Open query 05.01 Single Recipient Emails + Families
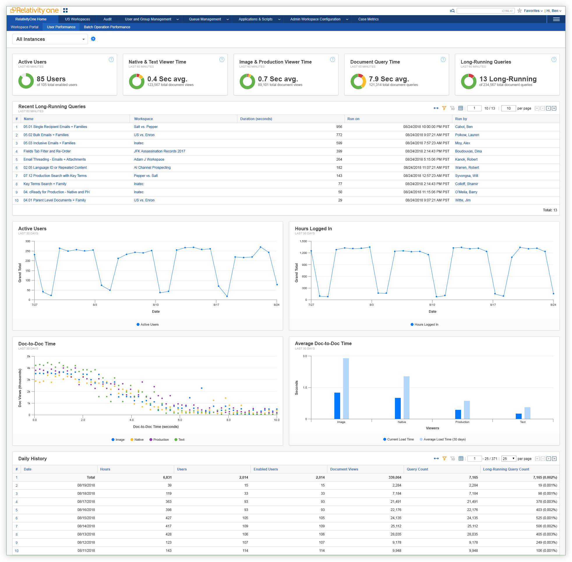 55,127
